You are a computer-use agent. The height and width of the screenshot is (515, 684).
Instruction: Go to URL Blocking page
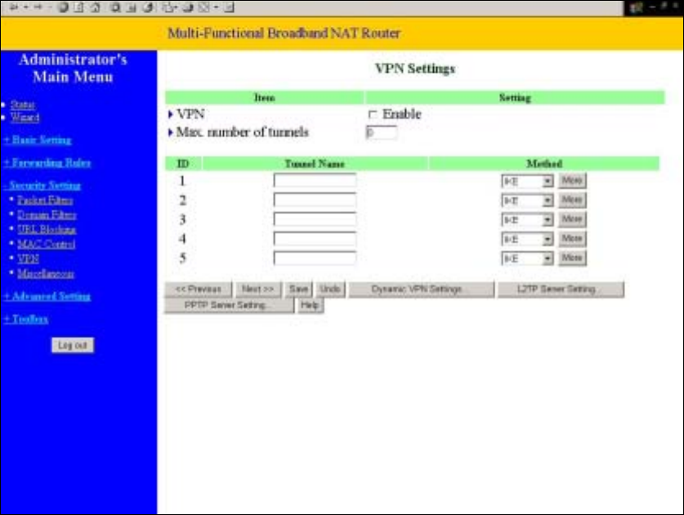(x=47, y=229)
